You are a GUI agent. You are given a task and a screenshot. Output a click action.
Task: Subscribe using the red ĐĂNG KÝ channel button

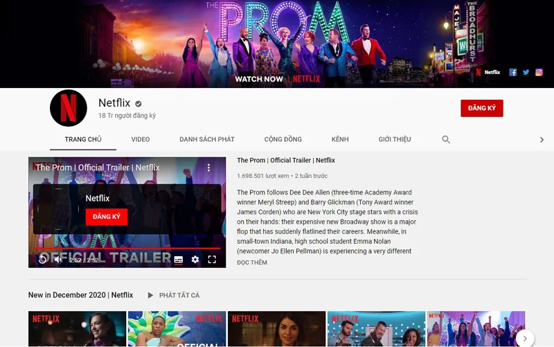(x=481, y=108)
